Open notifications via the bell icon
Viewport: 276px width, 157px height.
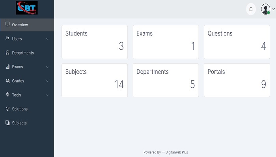tap(251, 9)
